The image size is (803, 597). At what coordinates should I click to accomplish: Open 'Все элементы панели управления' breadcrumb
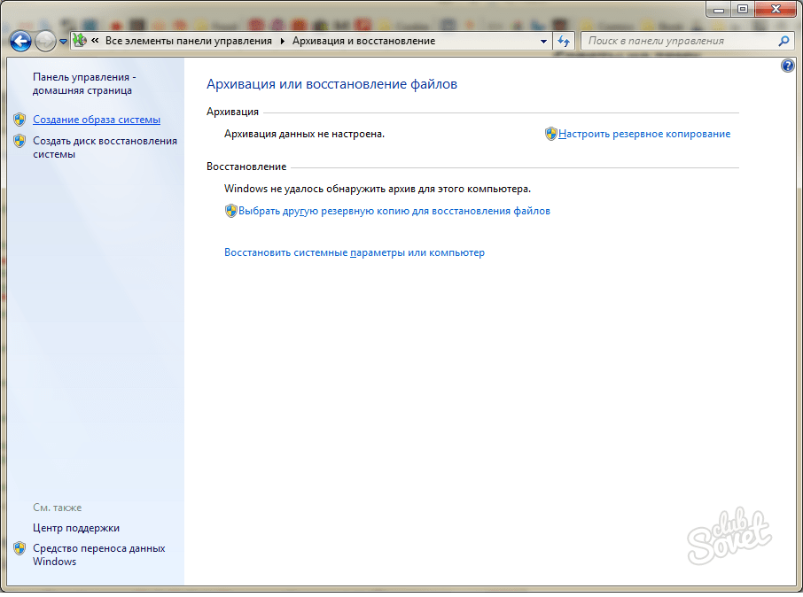[x=189, y=41]
